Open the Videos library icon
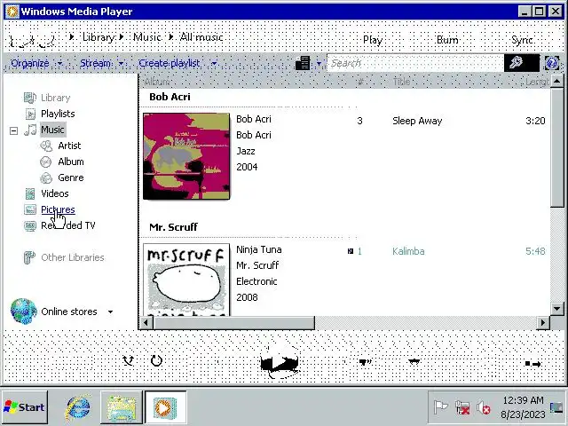 pos(30,193)
